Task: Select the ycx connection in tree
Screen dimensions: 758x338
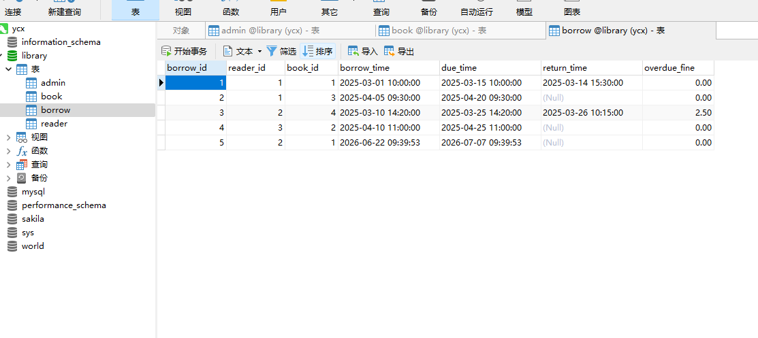Action: (x=18, y=29)
